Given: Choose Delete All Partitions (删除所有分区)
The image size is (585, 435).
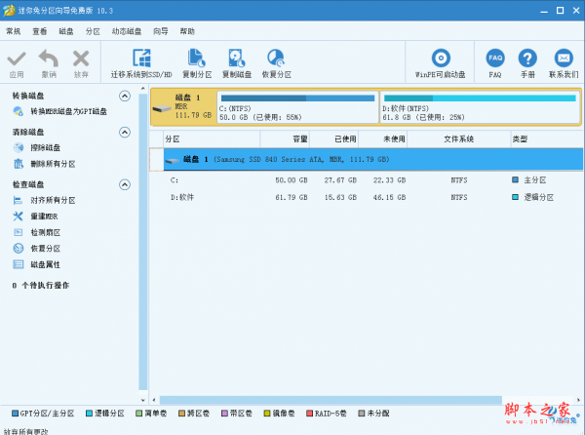Looking at the screenshot, I should click(53, 164).
